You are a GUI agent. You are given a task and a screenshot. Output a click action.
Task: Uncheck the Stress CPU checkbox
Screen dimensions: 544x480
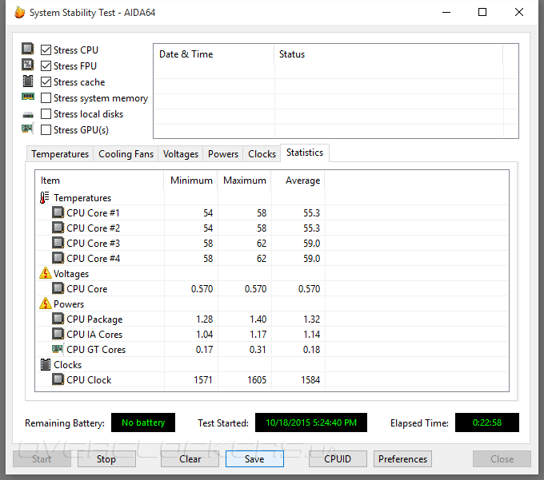click(x=46, y=50)
